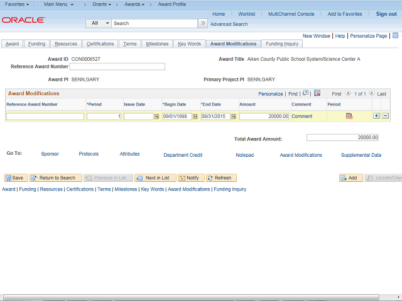The height and width of the screenshot is (301, 402).
Task: Switch to the Key Words tab
Action: tap(189, 44)
